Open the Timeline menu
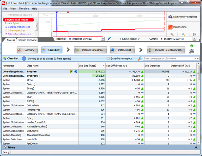Viewport: 202px width, 156px height. tap(24, 9)
